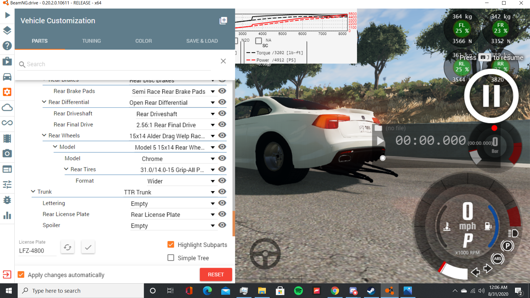The width and height of the screenshot is (530, 298).
Task: Open the vehicle selector car icon
Action: pos(7,77)
